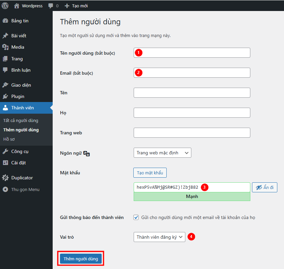Open the Cài đặt settings icon
The image size is (284, 269).
tap(6, 163)
